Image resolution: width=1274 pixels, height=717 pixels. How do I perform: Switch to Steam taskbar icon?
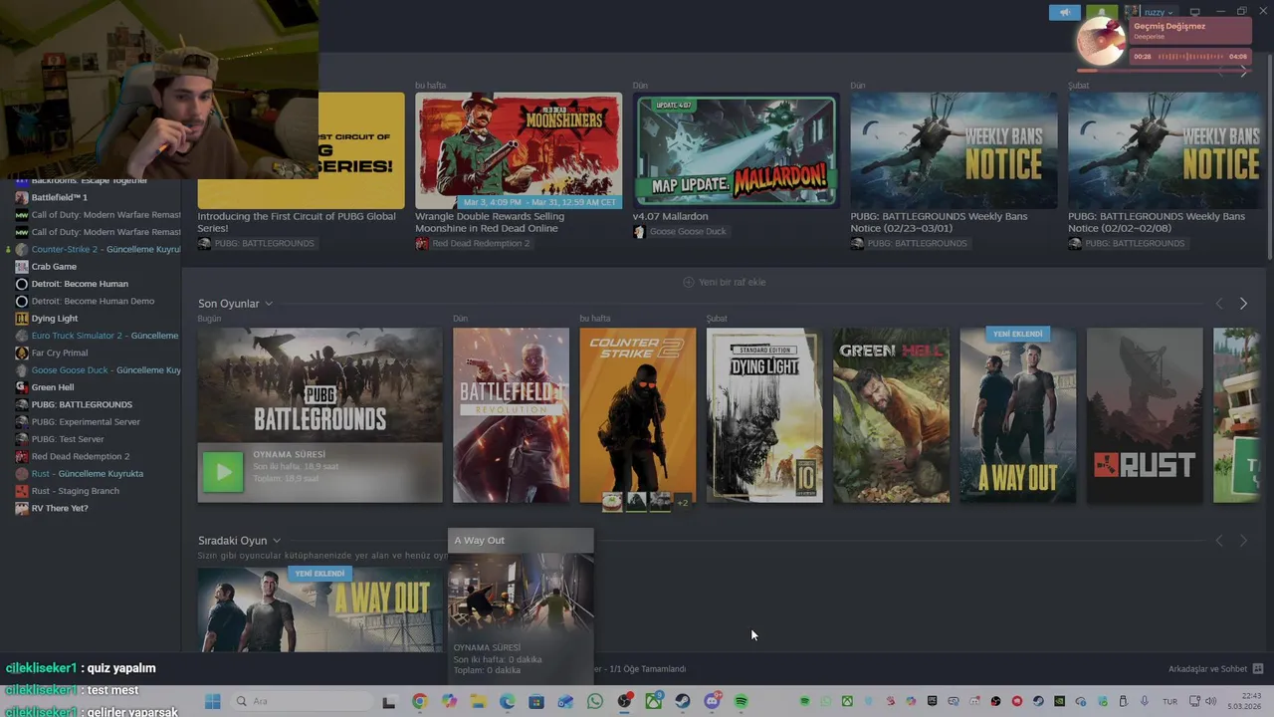pyautogui.click(x=683, y=701)
